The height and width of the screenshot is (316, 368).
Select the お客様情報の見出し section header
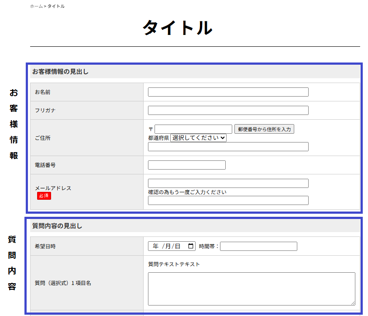pos(60,72)
